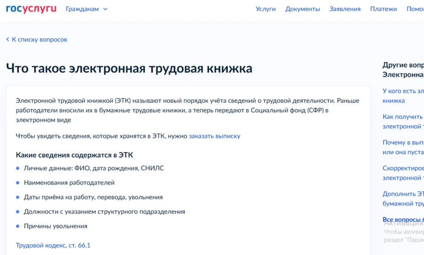Open the Скорректиров… sidebar question
Viewport: 424px width, 255px height.
click(x=403, y=173)
